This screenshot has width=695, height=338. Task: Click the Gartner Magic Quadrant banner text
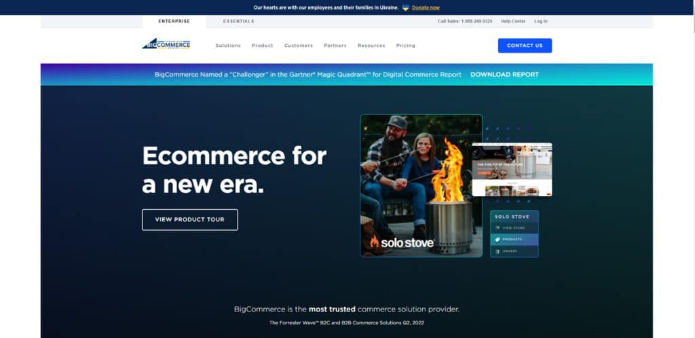(x=307, y=75)
